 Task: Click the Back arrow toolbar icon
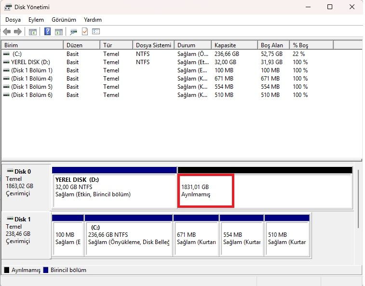coord(7,31)
